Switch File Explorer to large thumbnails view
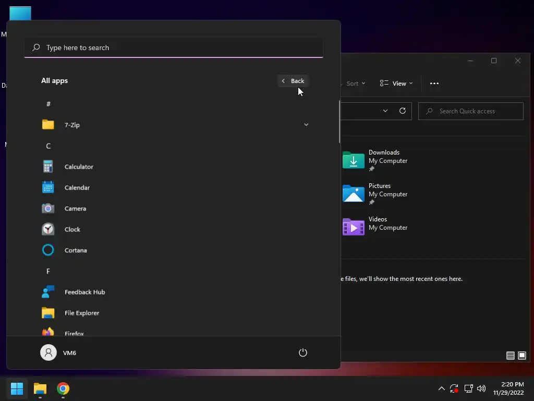 [x=521, y=356]
